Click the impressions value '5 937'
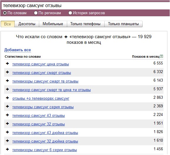170x155 pixels. pyautogui.click(x=158, y=89)
